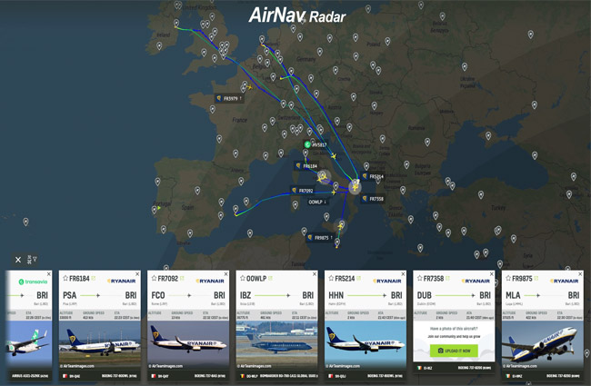Click the highlighted airplane cluster at Bari
Screen dimensions: 591x386
click(x=355, y=186)
